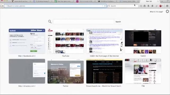Image resolution: width=170 pixels, height=95 pixels.
Task: Bookmark this page with the star icon
Action: click(141, 6)
